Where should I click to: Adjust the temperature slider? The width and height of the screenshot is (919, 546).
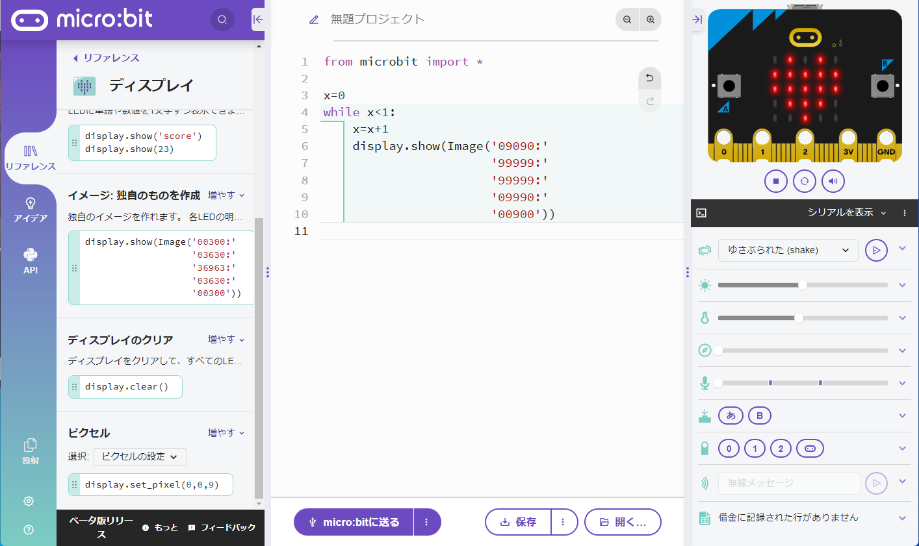click(x=799, y=318)
